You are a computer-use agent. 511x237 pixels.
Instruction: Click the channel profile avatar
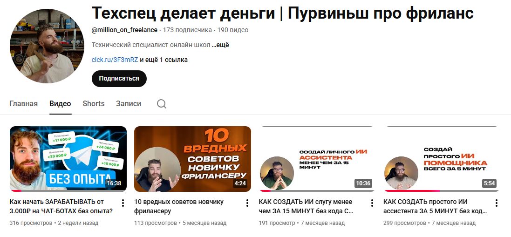pos(47,46)
